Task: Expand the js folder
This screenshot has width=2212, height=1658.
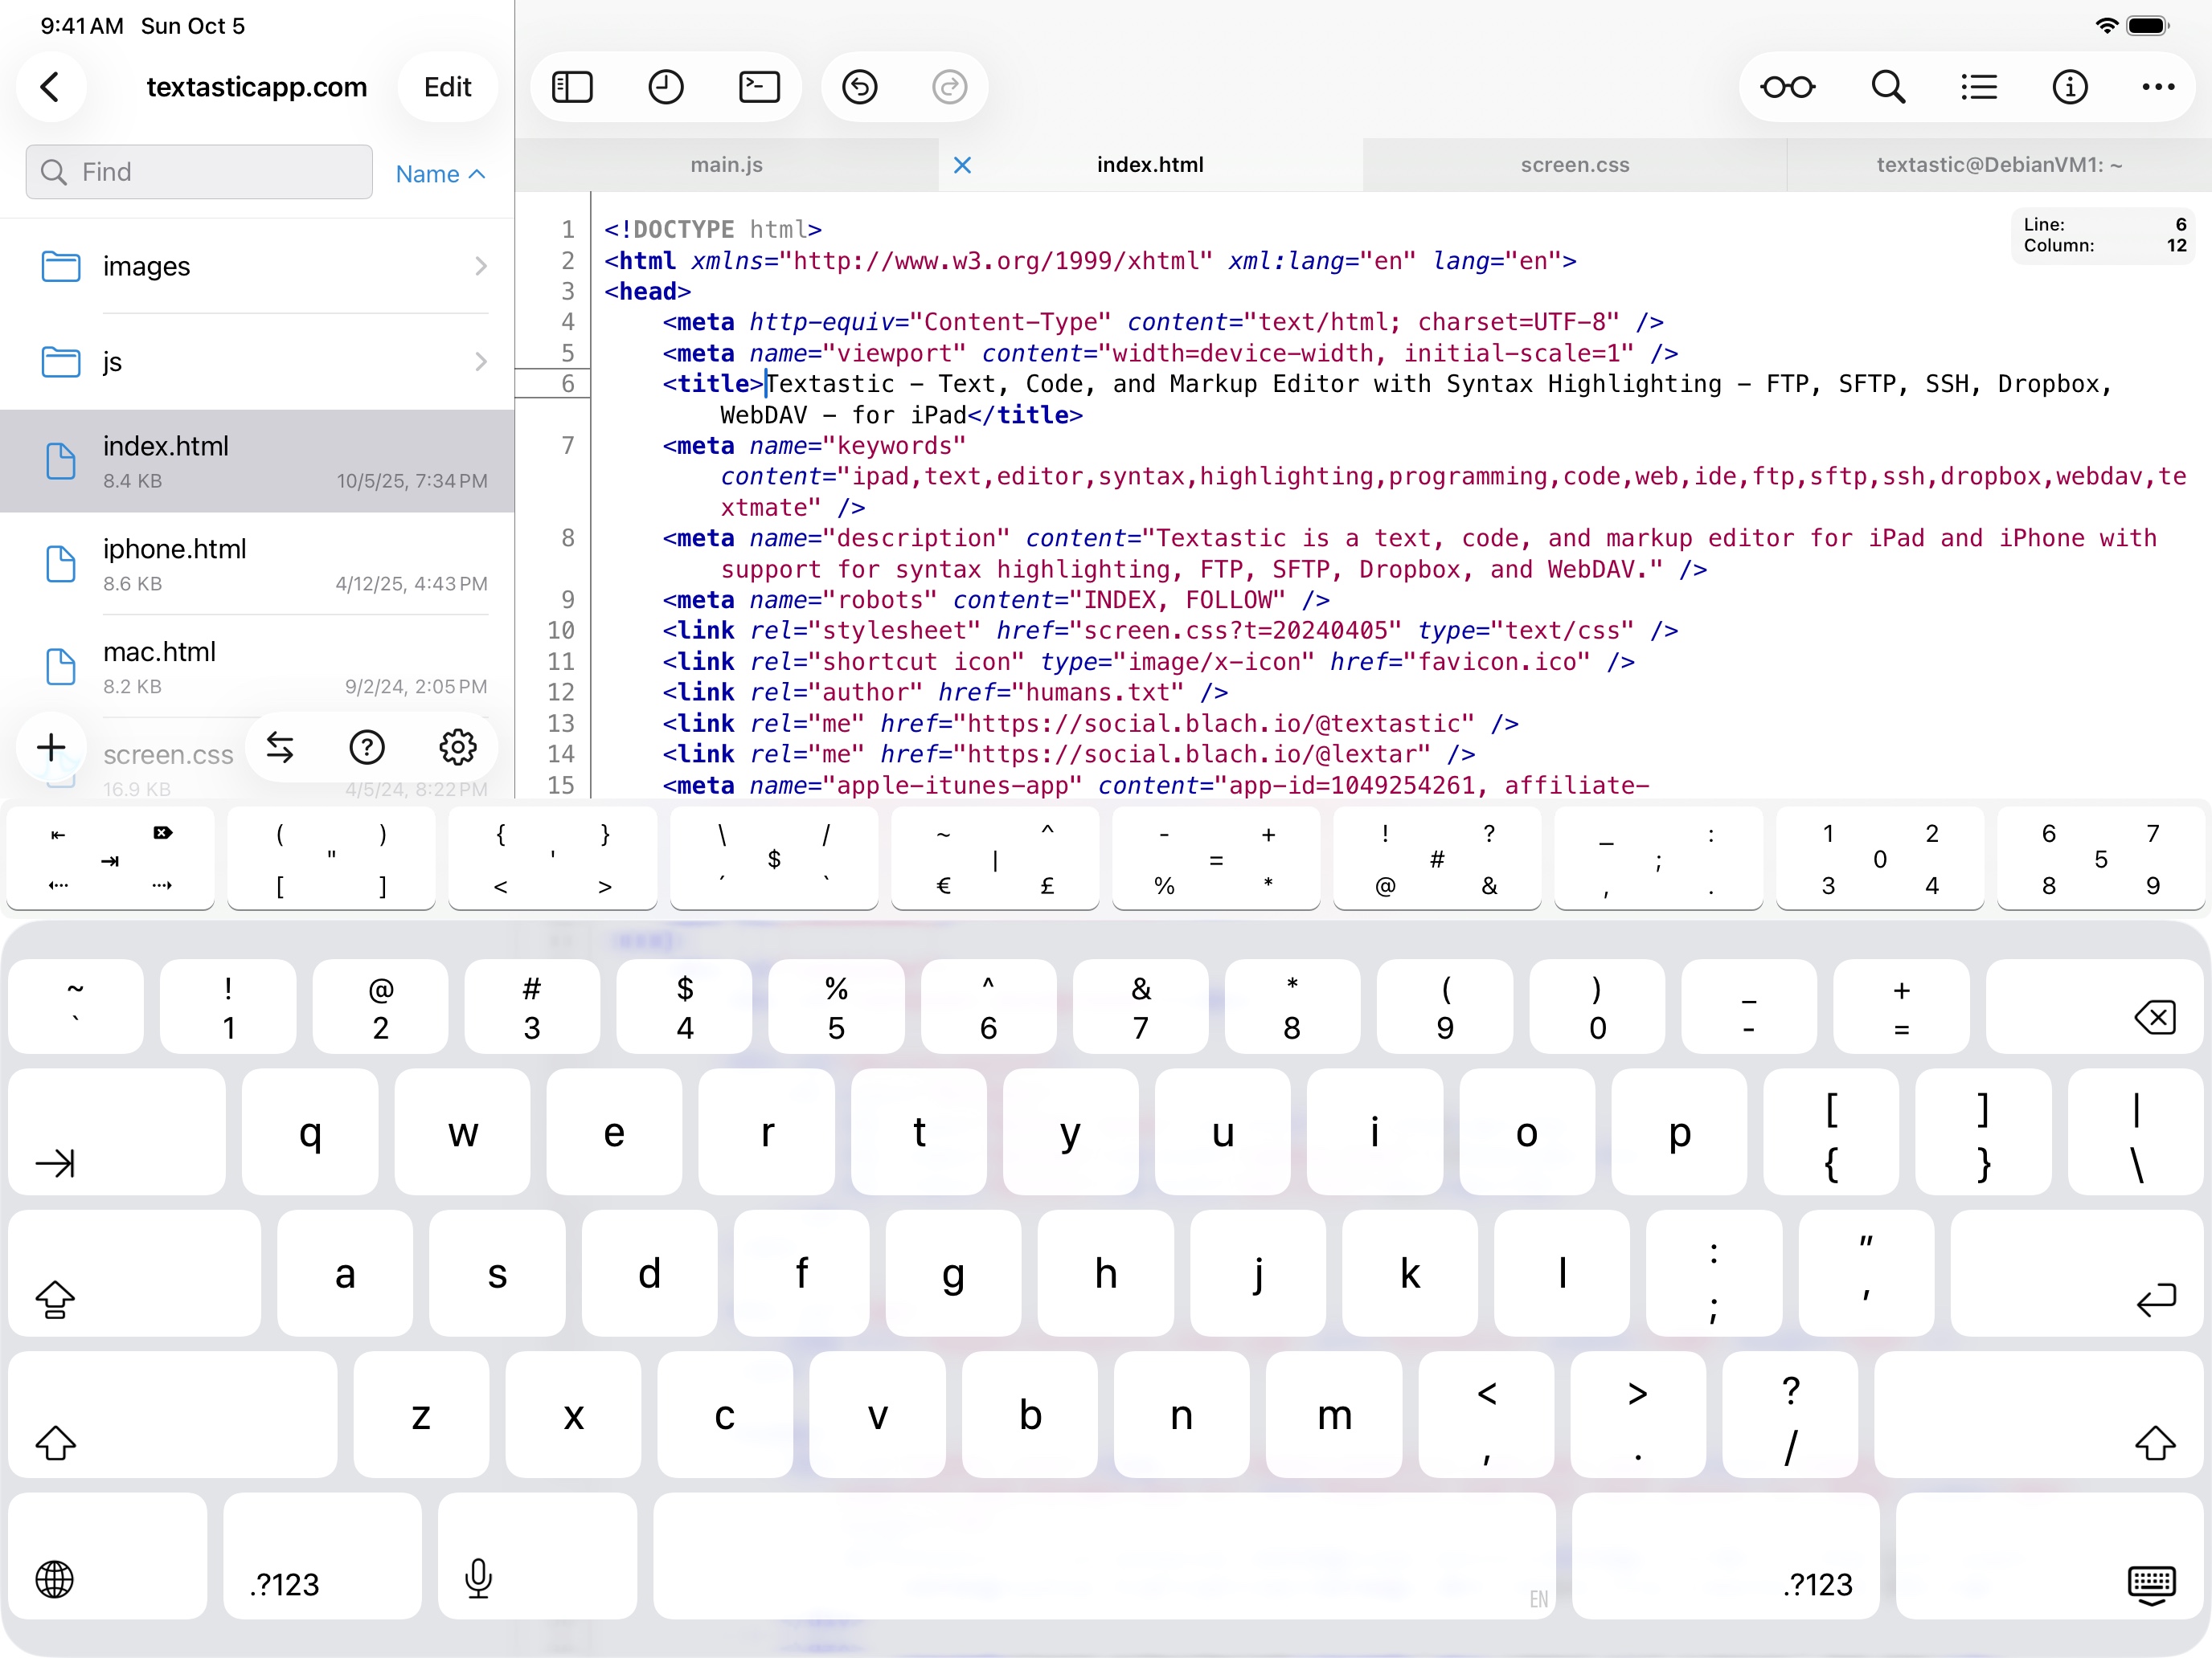Action: point(258,361)
